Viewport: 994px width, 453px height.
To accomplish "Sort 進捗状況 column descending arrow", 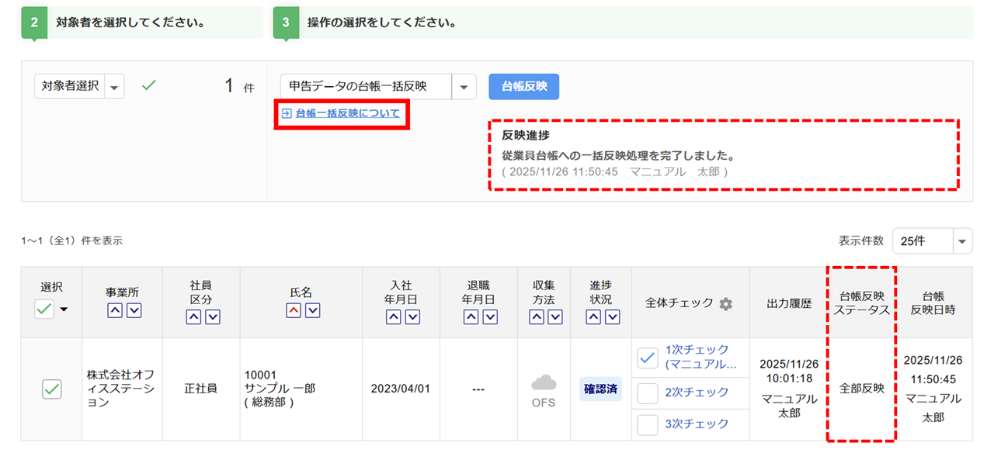I will coord(612,316).
